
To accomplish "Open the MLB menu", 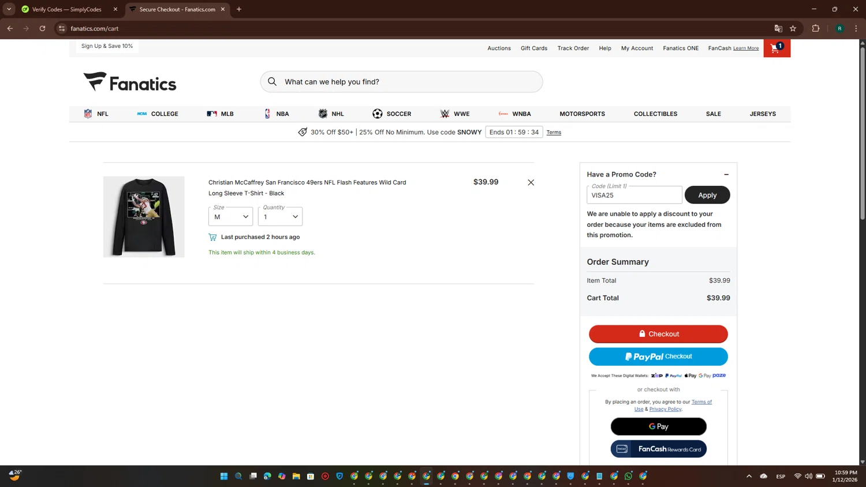I will click(x=220, y=114).
